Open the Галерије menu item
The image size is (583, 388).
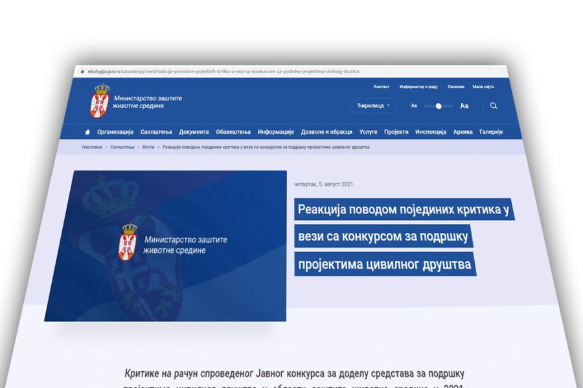click(491, 132)
